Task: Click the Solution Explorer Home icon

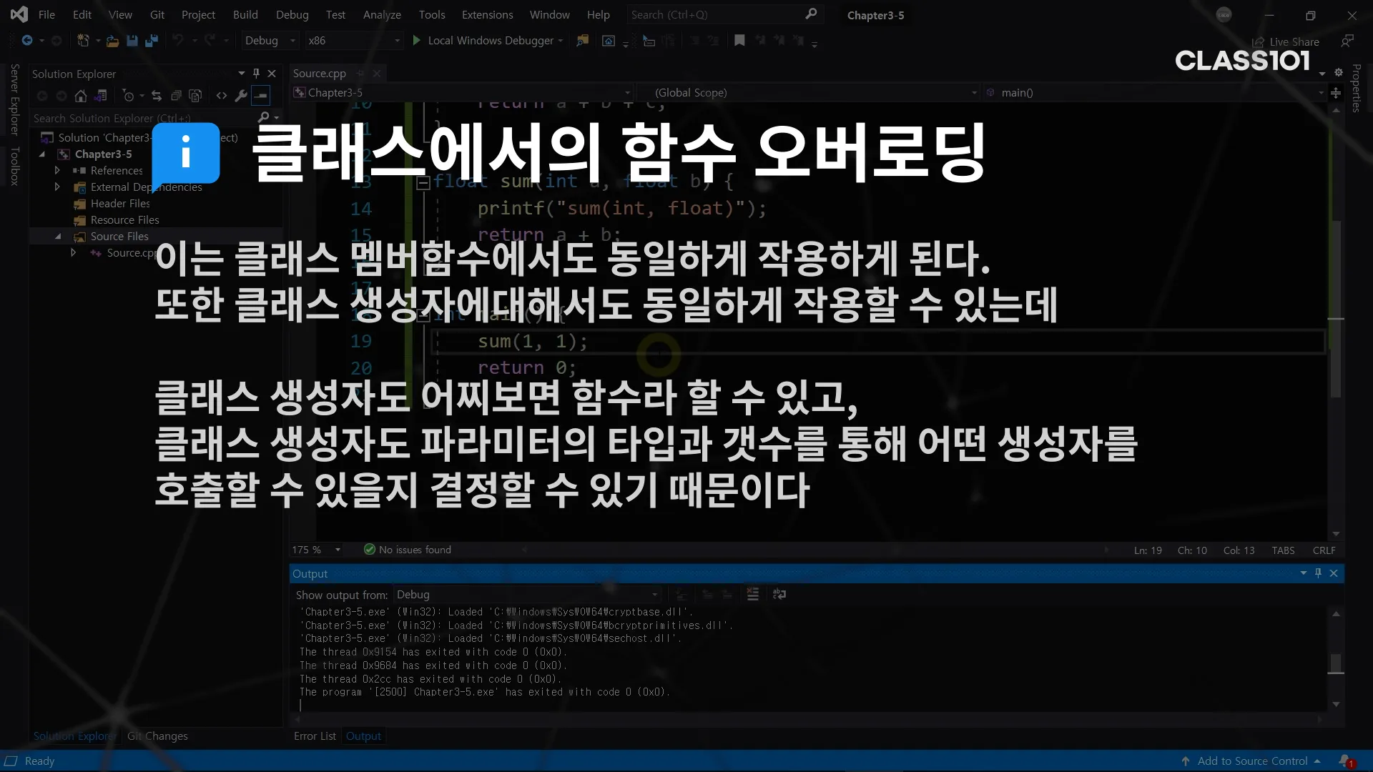Action: click(81, 96)
